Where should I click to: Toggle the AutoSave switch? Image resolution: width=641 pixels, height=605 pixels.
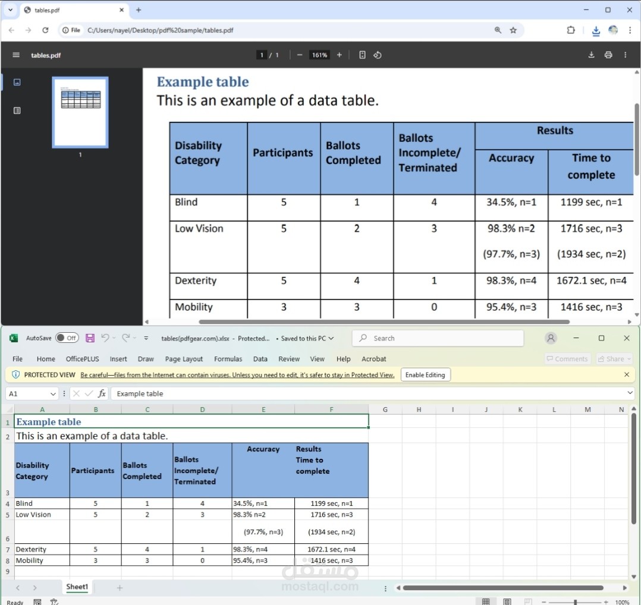tap(67, 338)
